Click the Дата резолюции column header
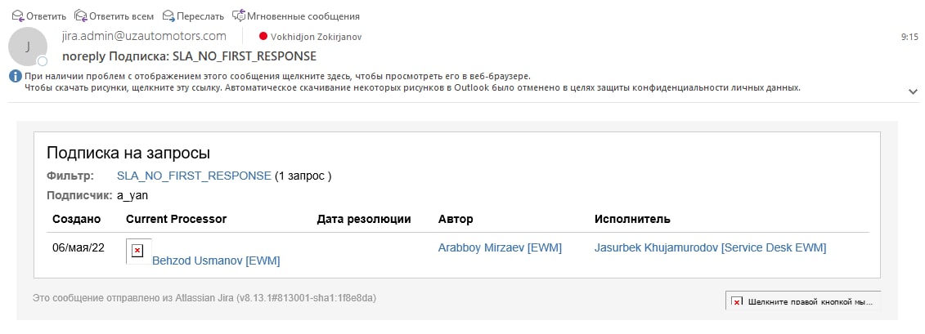 point(364,219)
